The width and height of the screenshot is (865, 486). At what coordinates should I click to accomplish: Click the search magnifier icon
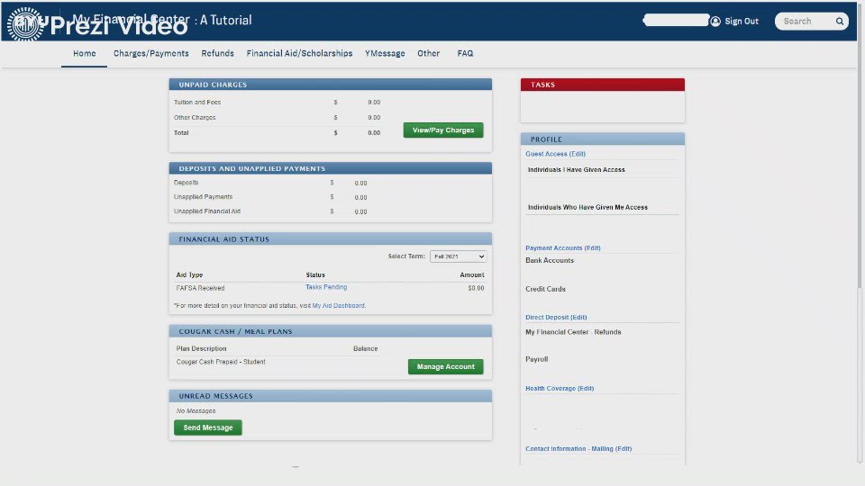click(x=840, y=22)
